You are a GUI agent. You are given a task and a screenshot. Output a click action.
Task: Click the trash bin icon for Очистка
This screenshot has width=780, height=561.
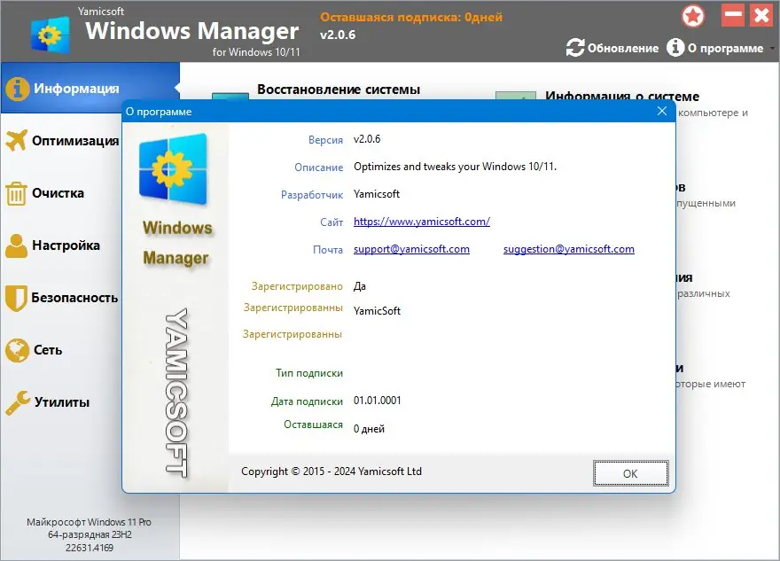point(16,193)
